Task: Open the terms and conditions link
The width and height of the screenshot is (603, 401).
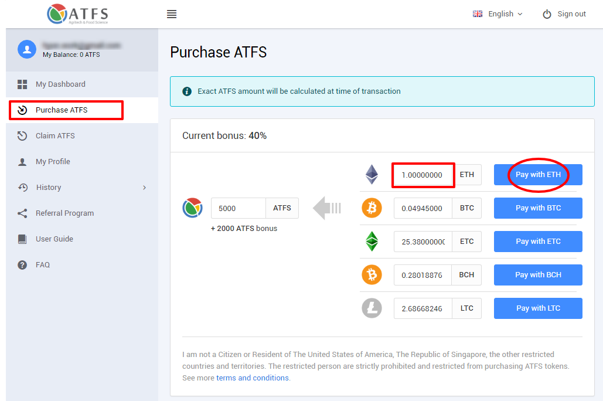Action: tap(252, 378)
